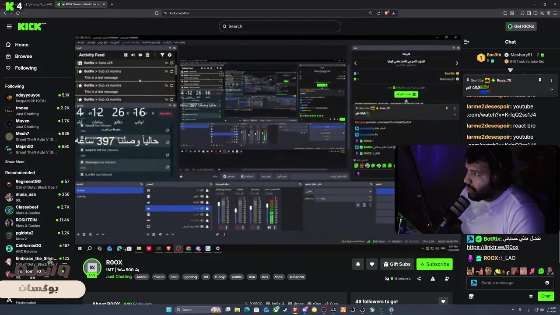Click the R0OX channel avatar

(92, 267)
